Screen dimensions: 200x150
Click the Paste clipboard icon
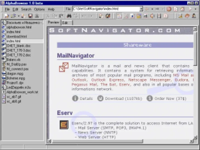[61, 16]
